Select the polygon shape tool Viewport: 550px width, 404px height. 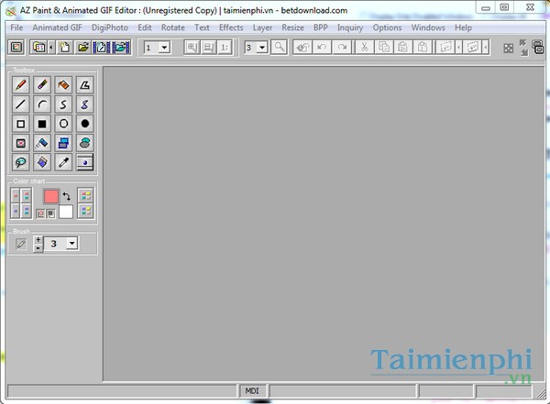point(85,85)
